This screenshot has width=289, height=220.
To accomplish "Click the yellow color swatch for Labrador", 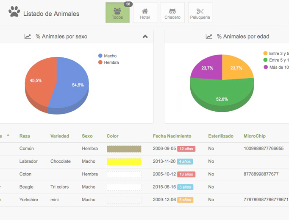I will (x=124, y=162).
